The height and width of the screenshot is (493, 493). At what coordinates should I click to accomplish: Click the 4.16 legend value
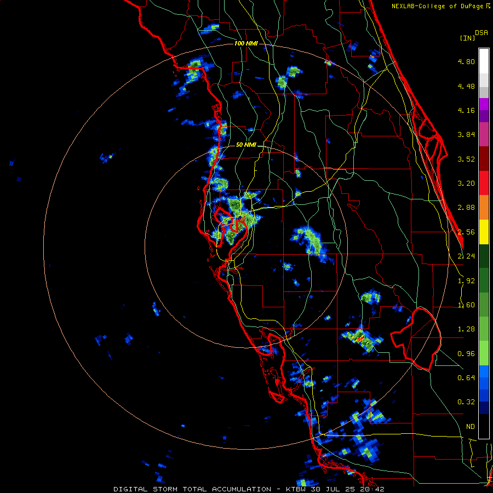pos(466,110)
